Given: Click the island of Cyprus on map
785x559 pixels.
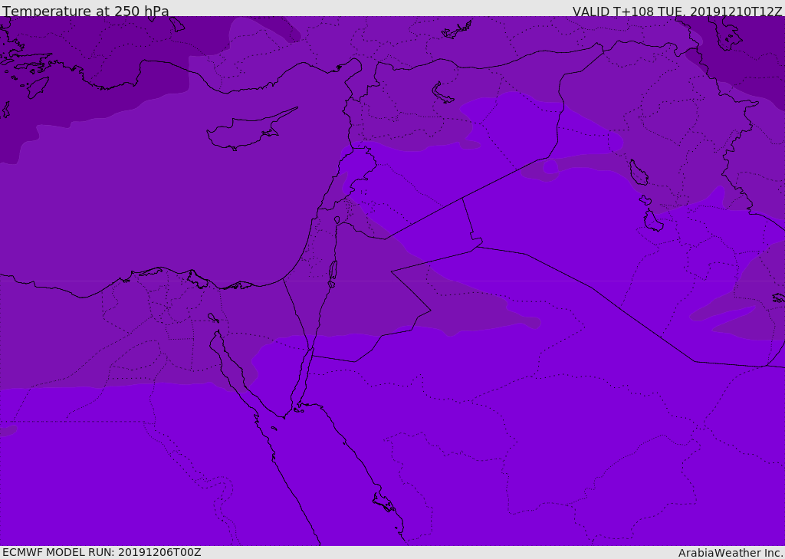Looking at the screenshot, I should [x=251, y=130].
